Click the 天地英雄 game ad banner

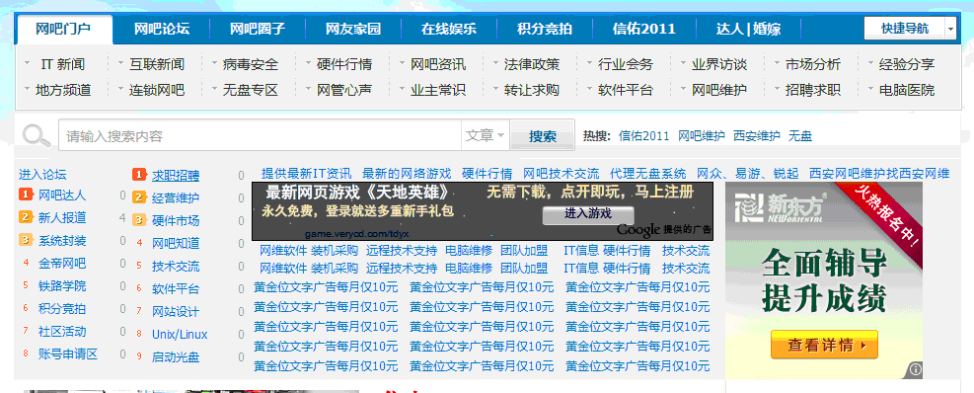(x=482, y=210)
